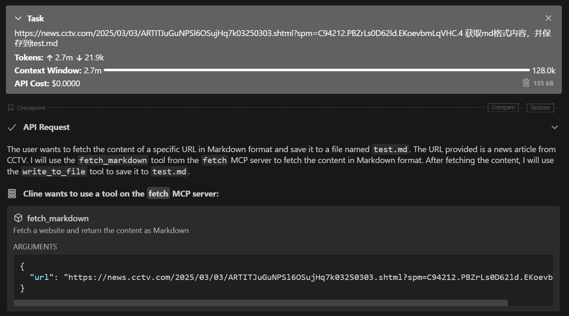This screenshot has height=316, width=569.
Task: Click the Checkpoint bookmark icon
Action: [11, 108]
